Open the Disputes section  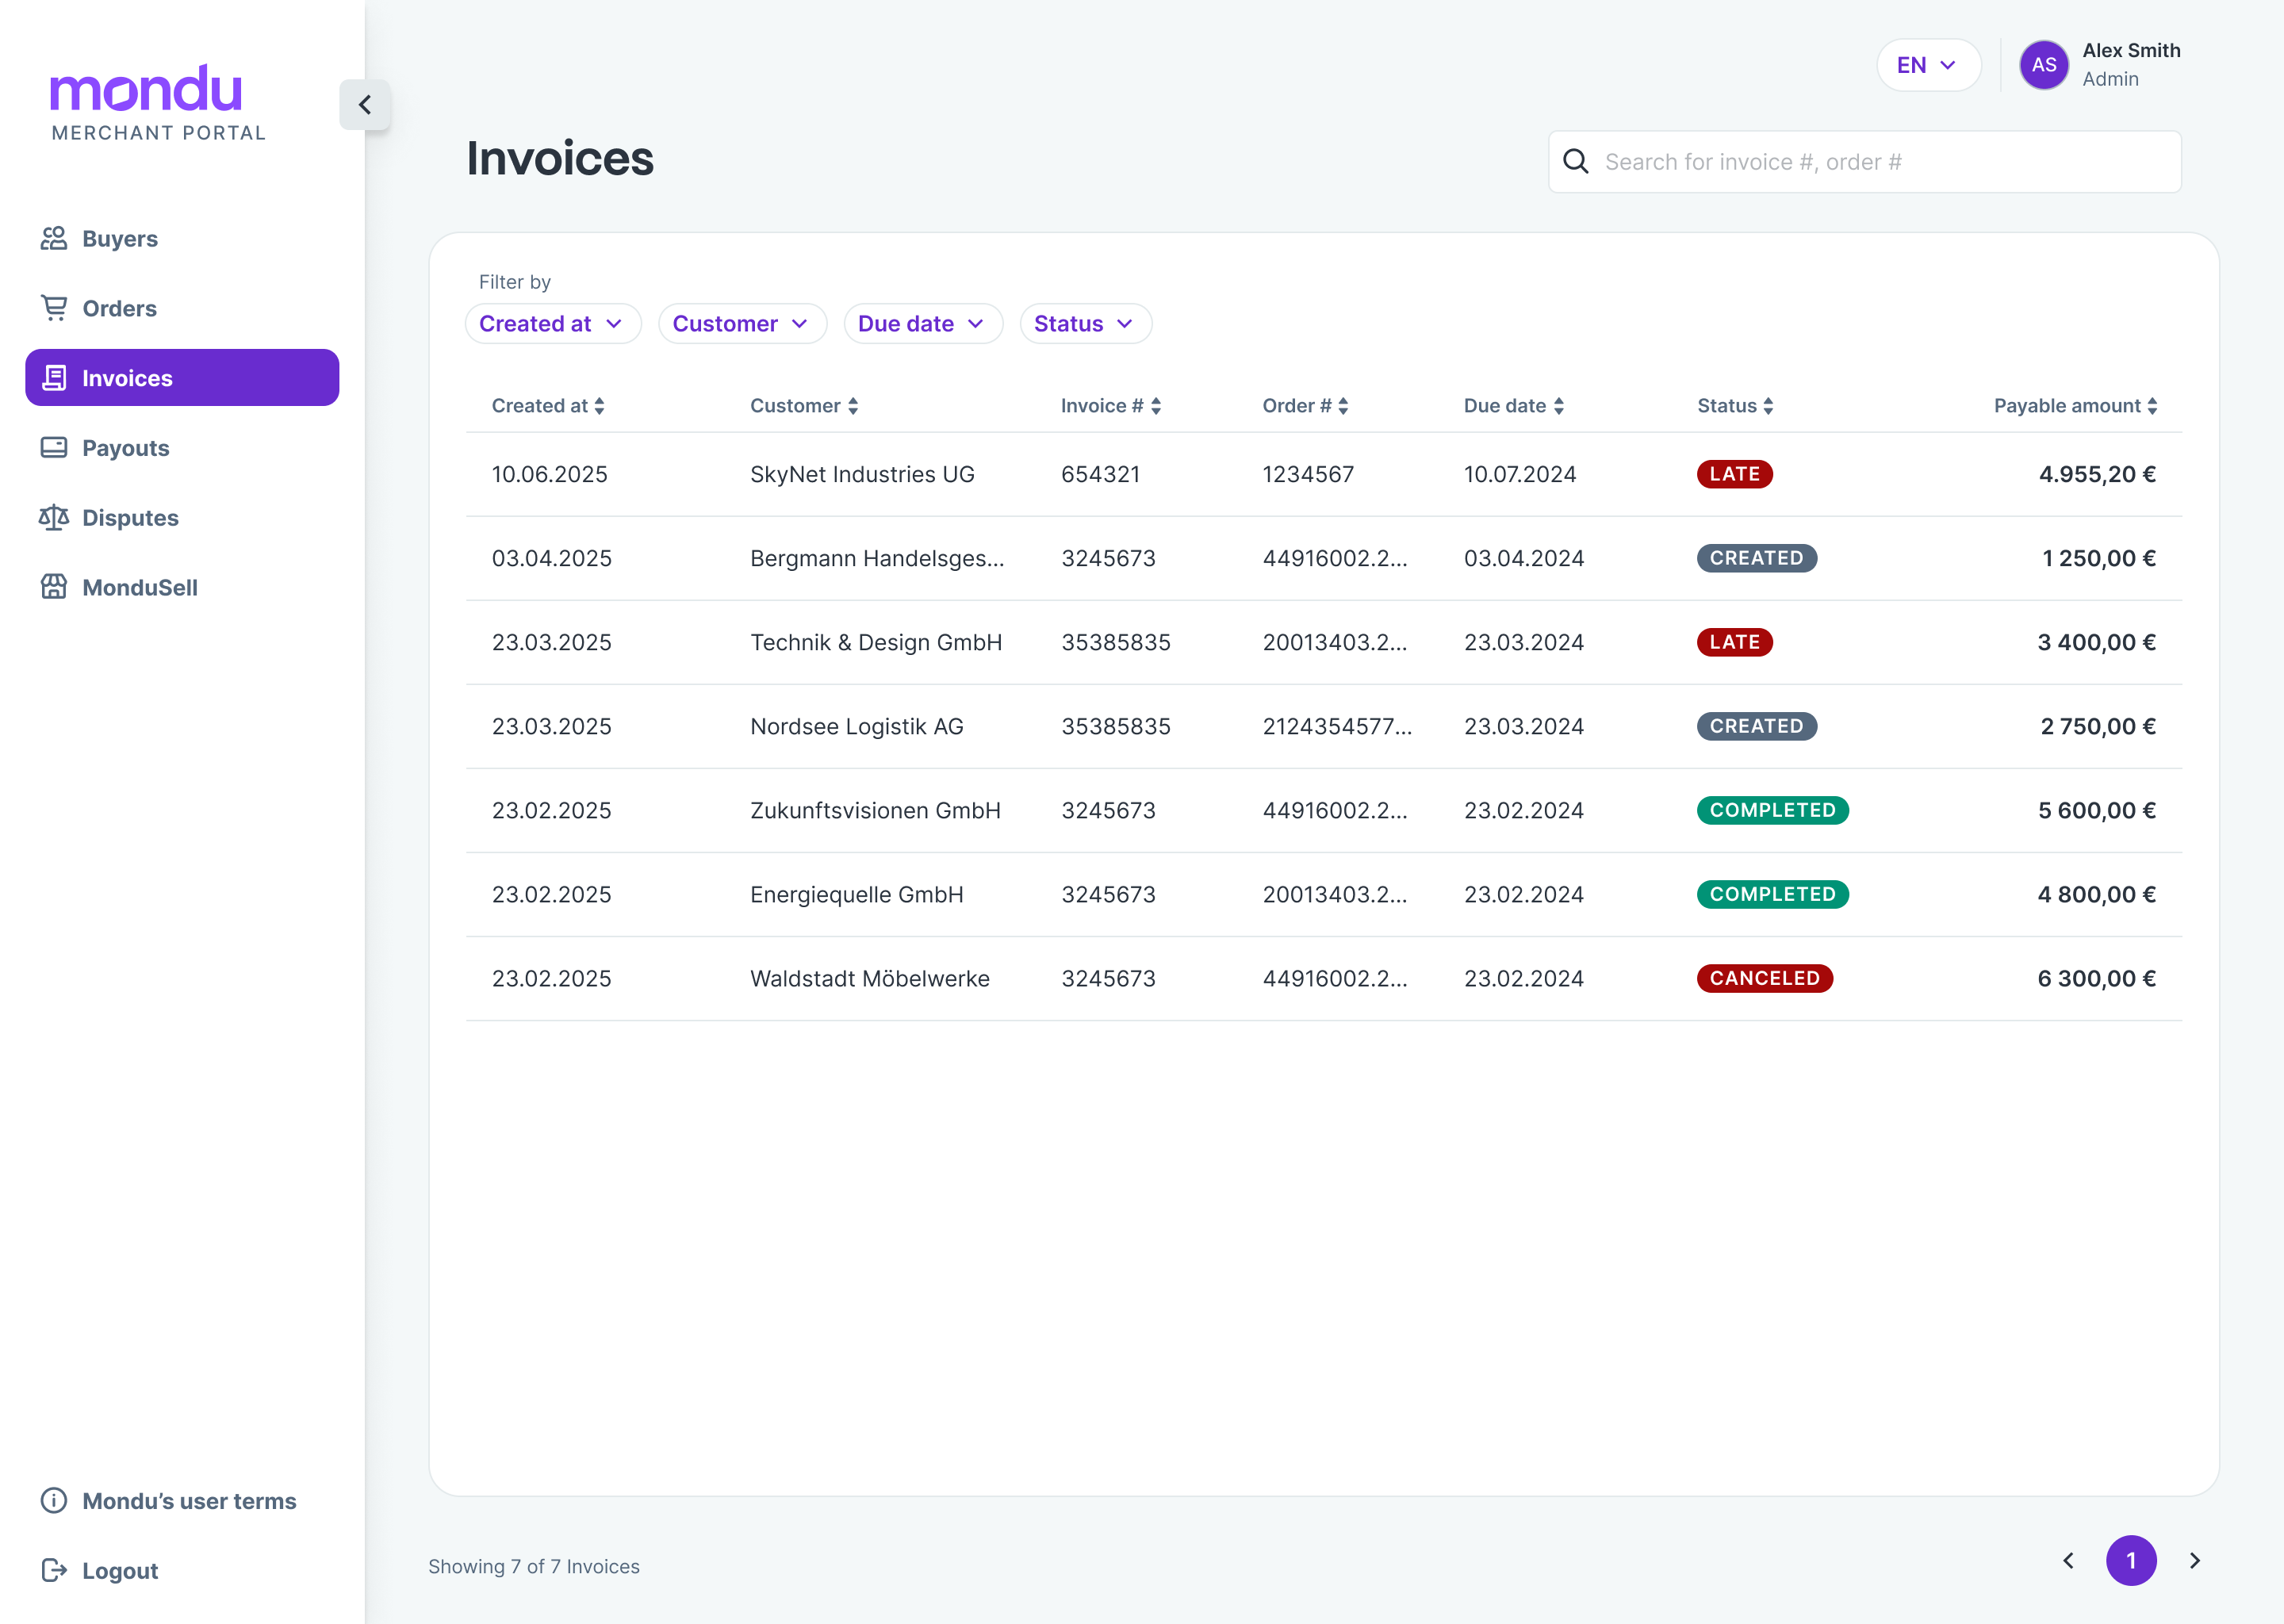click(130, 518)
